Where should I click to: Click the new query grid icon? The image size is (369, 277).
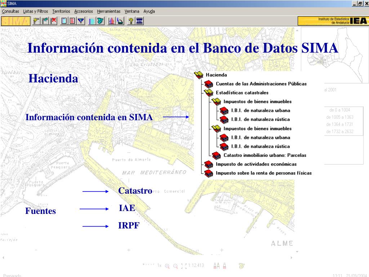click(36, 21)
